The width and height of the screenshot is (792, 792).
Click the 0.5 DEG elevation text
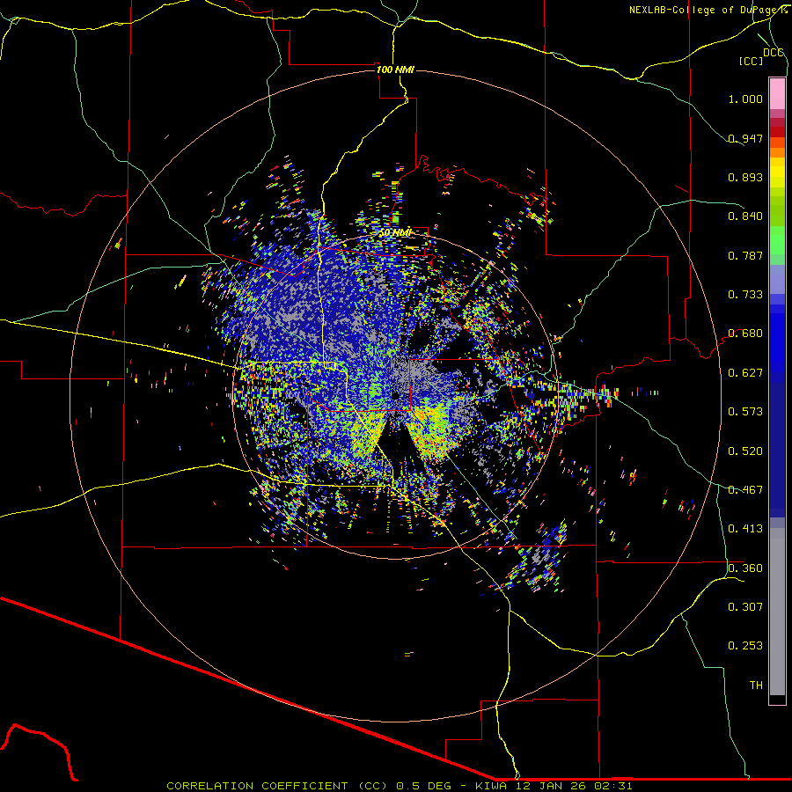tap(424, 786)
